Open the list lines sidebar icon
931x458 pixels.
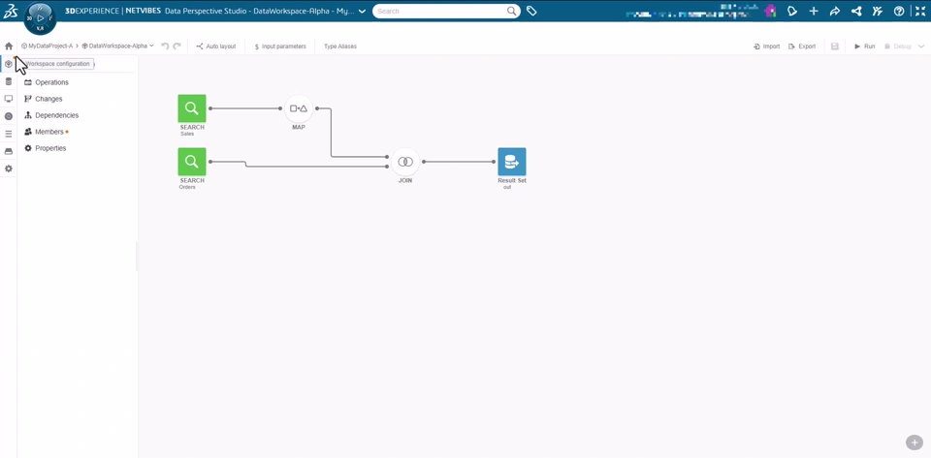9,134
